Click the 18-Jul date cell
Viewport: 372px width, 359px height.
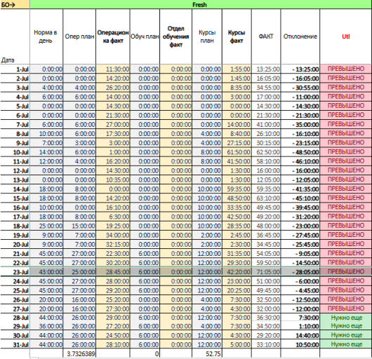(x=15, y=226)
